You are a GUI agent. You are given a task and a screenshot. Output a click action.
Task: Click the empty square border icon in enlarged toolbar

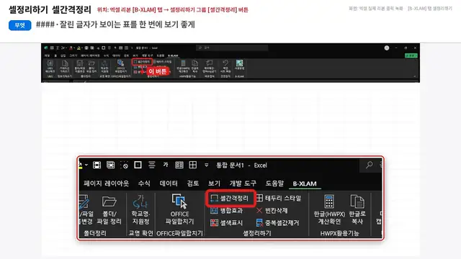click(x=138, y=165)
